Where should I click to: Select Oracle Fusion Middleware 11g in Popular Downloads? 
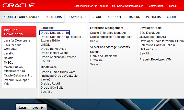click(14, 69)
